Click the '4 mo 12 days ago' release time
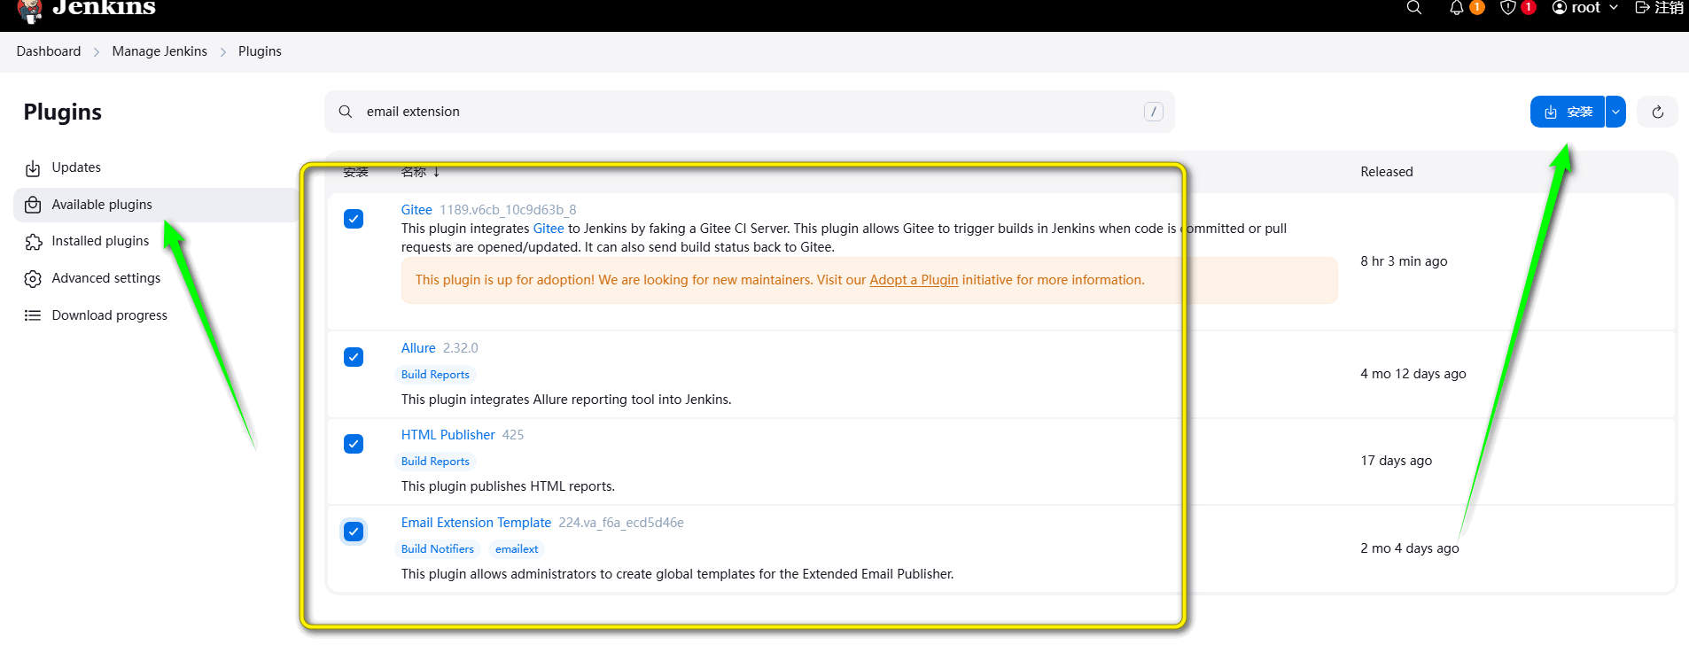The image size is (1689, 668). [x=1413, y=374]
